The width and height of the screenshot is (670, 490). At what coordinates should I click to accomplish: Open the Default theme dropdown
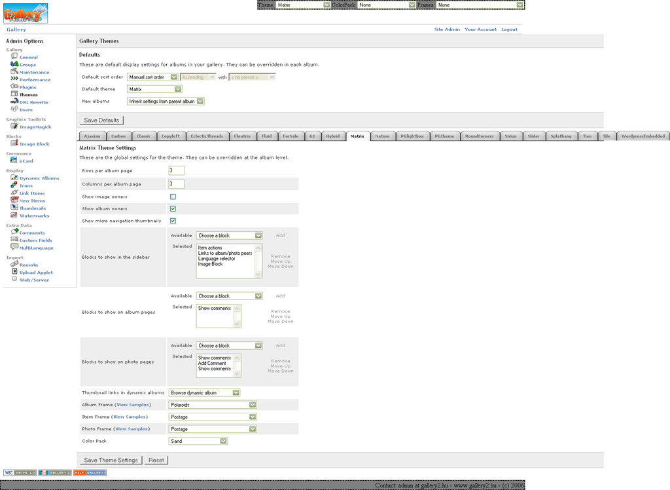tap(154, 89)
